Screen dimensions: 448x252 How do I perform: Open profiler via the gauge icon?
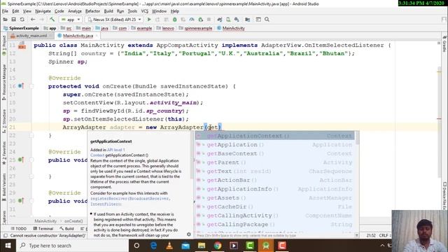pos(192,20)
